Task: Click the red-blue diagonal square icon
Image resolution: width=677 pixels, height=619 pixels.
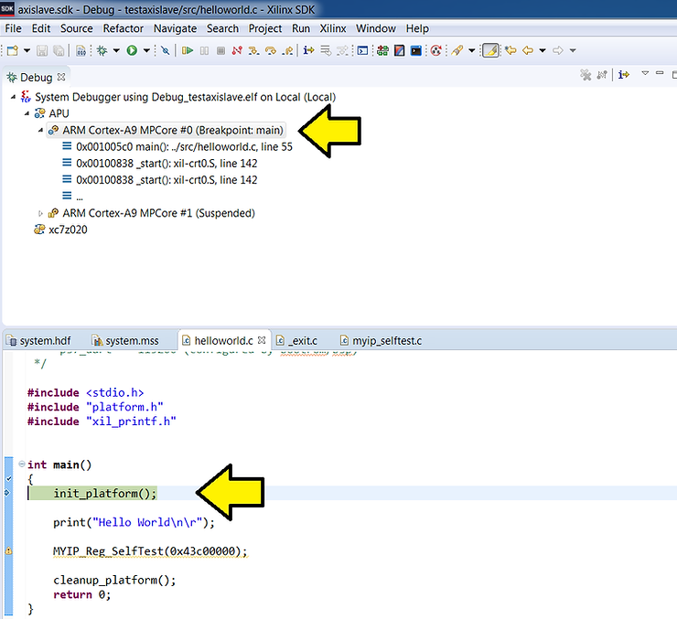Action: (400, 50)
